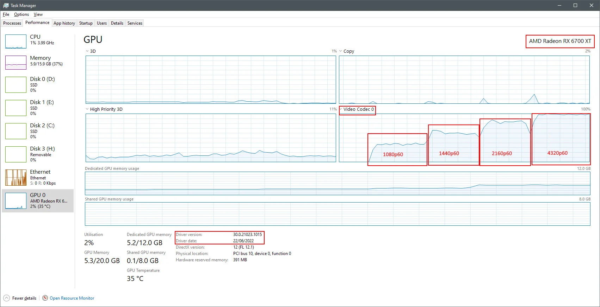Select the CPU usage mini graph
This screenshot has height=307, width=600.
(16, 41)
